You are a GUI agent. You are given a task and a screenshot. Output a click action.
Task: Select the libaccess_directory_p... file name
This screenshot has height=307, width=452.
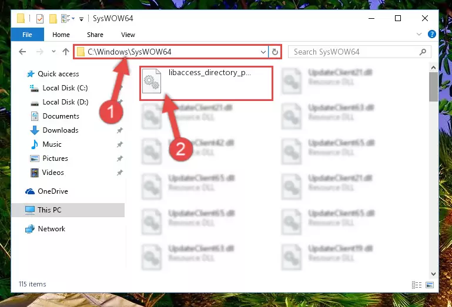click(210, 73)
